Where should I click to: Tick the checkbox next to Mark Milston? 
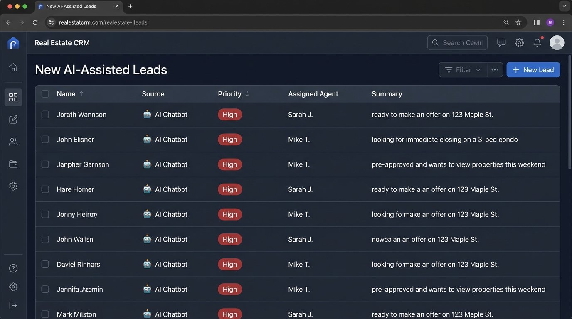(45, 314)
